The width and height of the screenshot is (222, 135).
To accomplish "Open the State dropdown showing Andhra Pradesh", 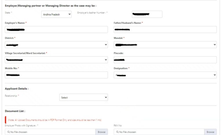I will pyautogui.click(x=56, y=14).
